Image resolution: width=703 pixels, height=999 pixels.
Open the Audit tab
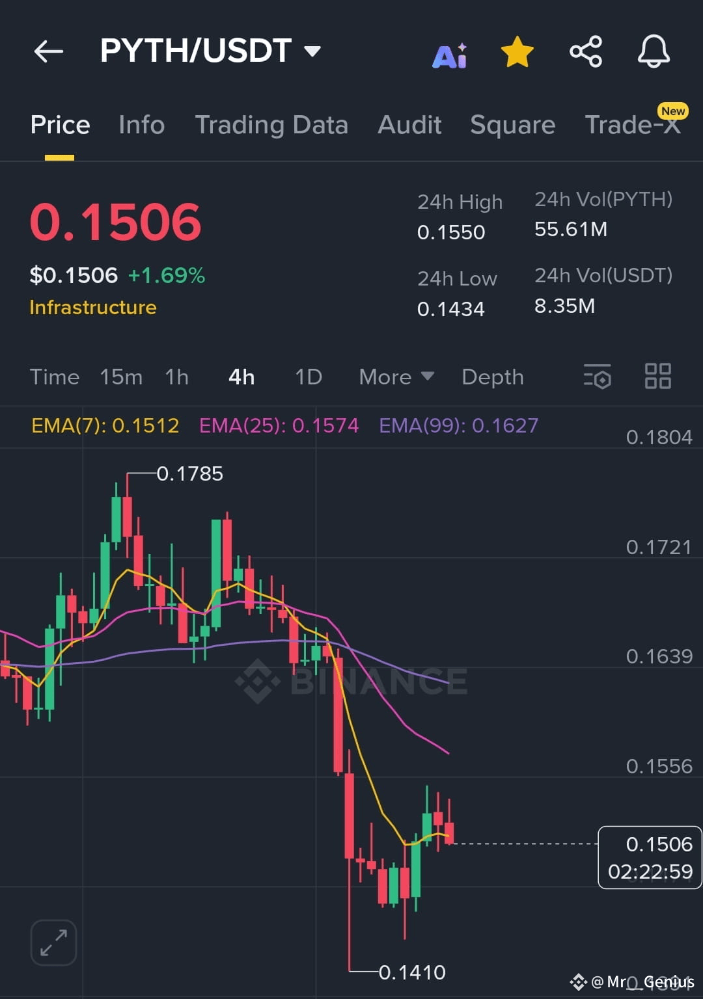click(x=409, y=125)
